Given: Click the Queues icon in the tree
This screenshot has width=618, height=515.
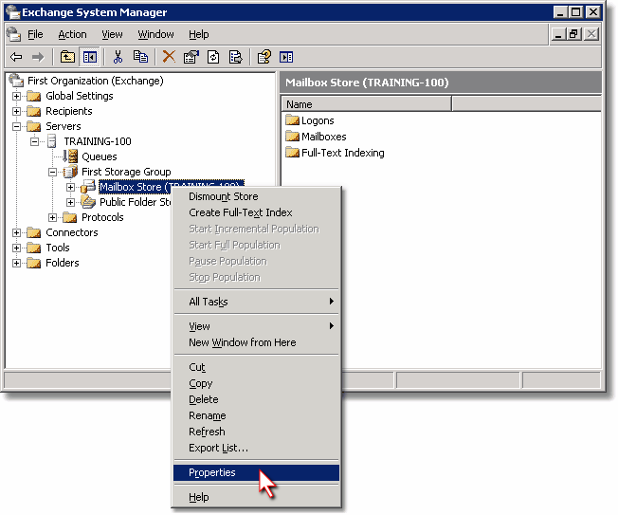Looking at the screenshot, I should coord(70,156).
